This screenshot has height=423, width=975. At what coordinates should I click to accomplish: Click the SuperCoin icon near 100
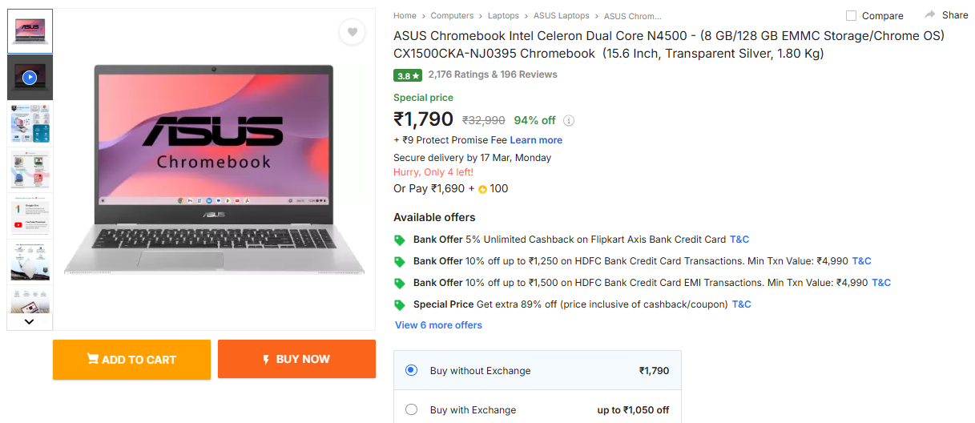tap(482, 190)
